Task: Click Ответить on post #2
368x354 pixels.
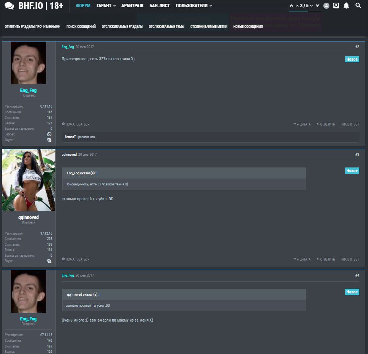Action: pyautogui.click(x=326, y=124)
